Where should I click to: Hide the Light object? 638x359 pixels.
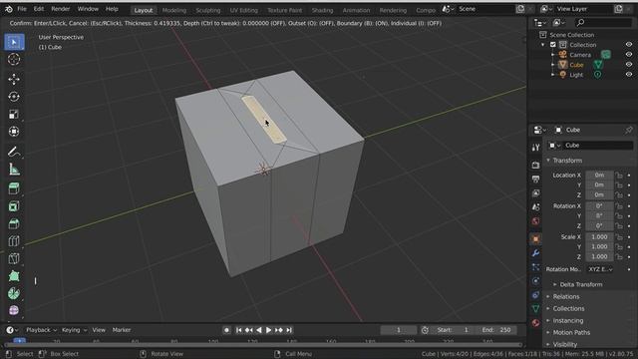[x=629, y=75]
